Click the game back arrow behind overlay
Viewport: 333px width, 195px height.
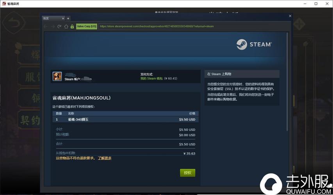(x=14, y=23)
